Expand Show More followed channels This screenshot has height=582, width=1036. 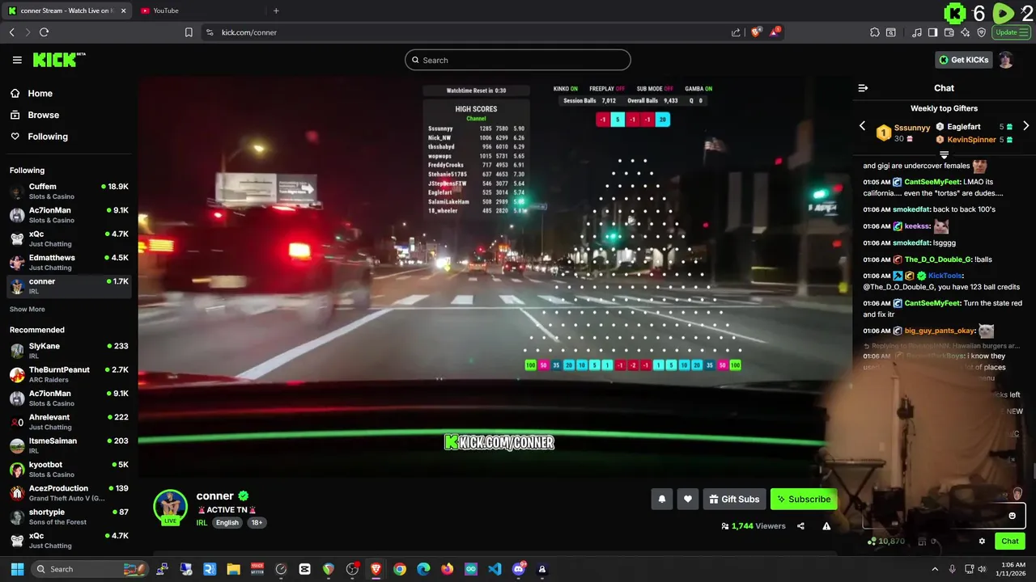click(28, 309)
